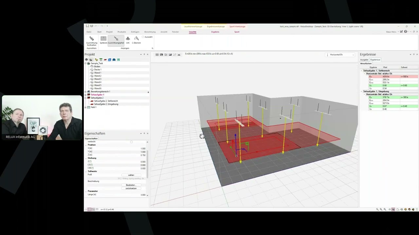This screenshot has height=235, width=419.
Task: Click the Ausrichtung festhalten tool
Action: tap(92, 41)
